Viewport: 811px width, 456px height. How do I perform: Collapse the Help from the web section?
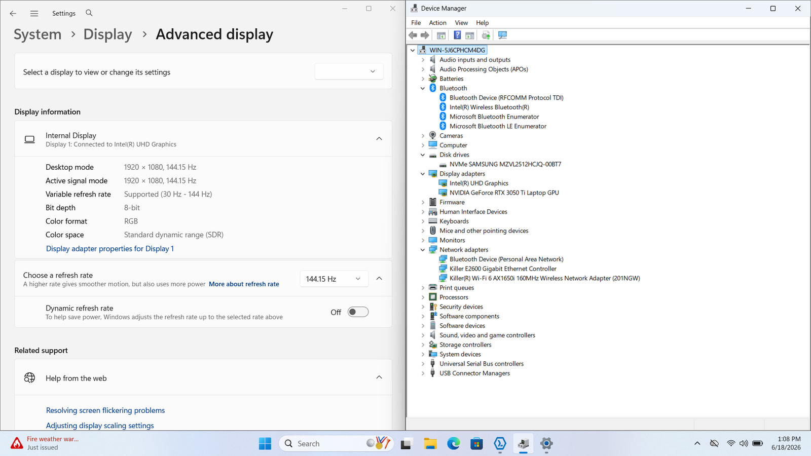(379, 377)
